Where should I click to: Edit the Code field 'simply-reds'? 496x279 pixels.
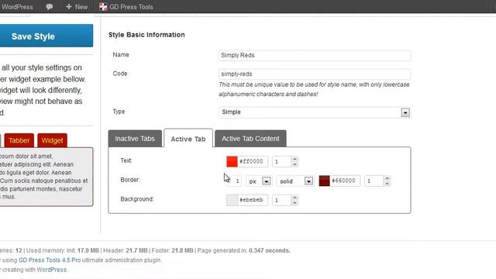315,74
